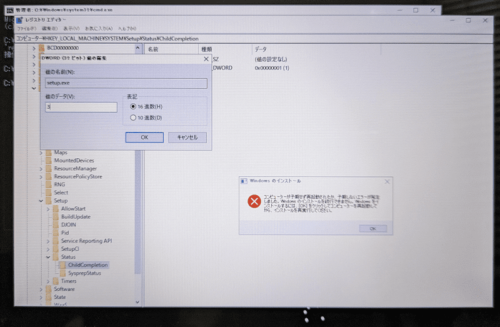Screen dimensions: 500x327
Task: Select the RNG key
Action: (x=59, y=184)
